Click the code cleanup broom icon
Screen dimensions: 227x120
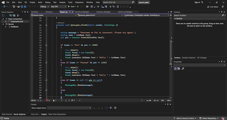coord(72,100)
